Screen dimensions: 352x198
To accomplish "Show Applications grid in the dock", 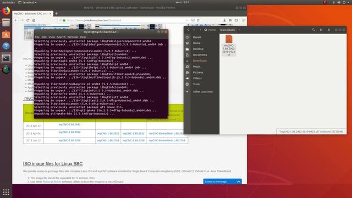I will [x=6, y=192].
